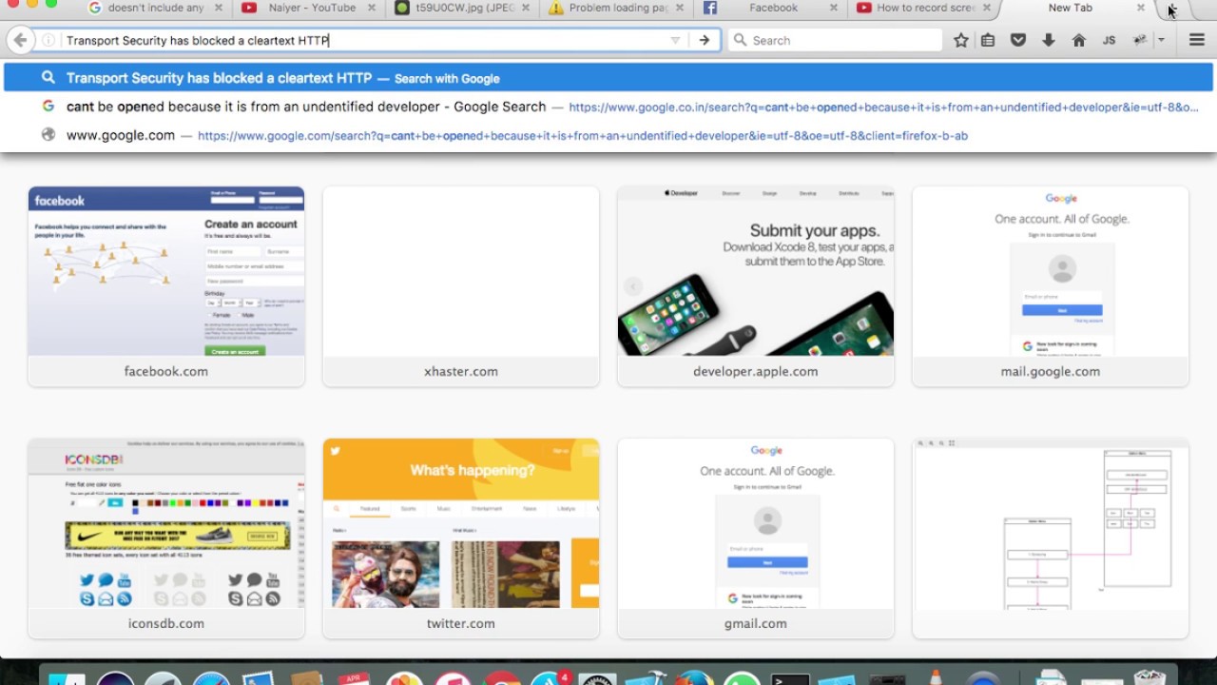Open a new tab with plus button
Image resolution: width=1217 pixels, height=685 pixels.
click(x=1171, y=9)
